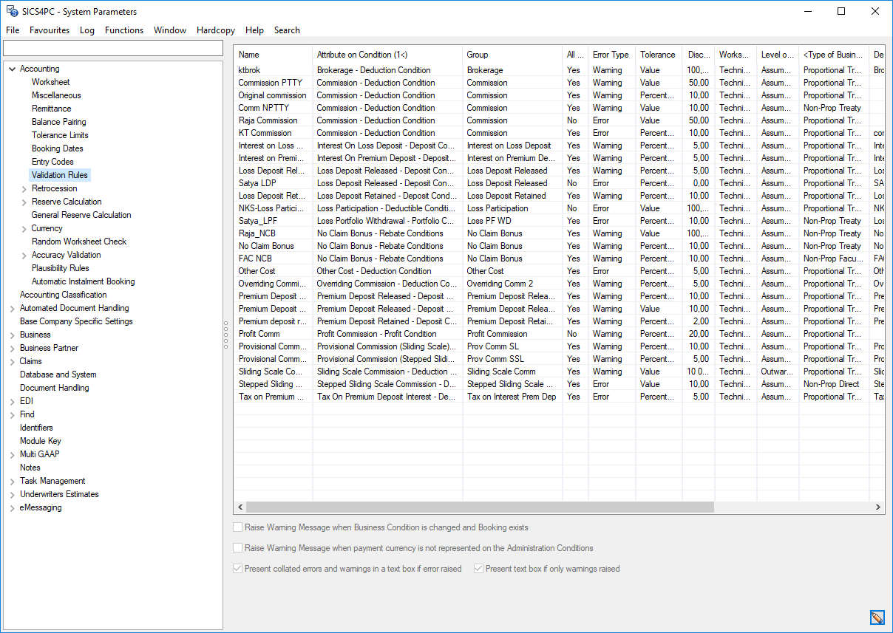Uncheck present text box if only warnings
The image size is (893, 633).
tap(478, 569)
